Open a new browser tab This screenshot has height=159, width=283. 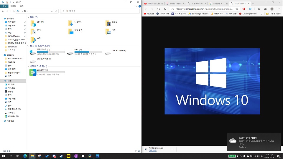pos(253,4)
